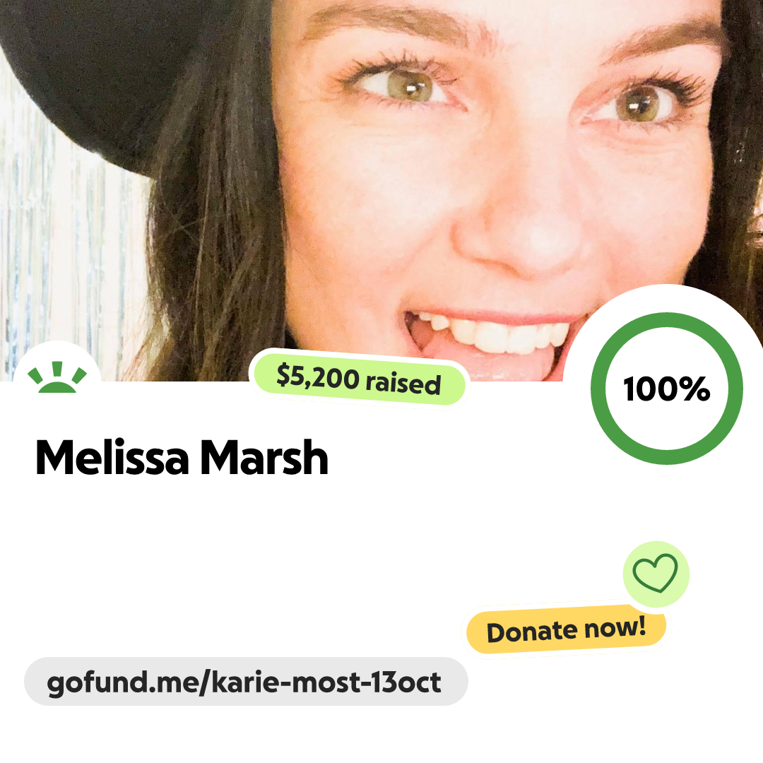
Task: Click karie-most-13oct in the URL pill
Action: click(x=326, y=682)
